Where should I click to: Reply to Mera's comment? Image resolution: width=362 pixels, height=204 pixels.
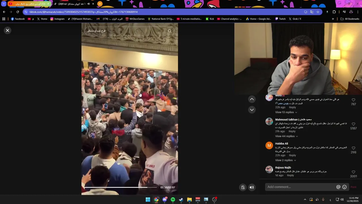pyautogui.click(x=292, y=107)
